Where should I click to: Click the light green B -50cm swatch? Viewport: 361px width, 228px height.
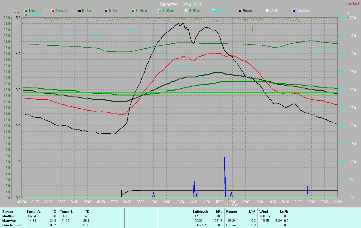point(186,11)
